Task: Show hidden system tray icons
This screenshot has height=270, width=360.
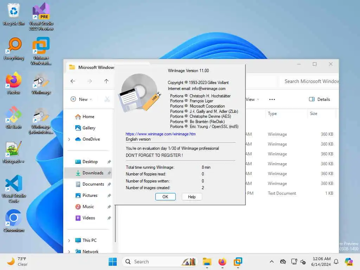Action: coord(272,262)
